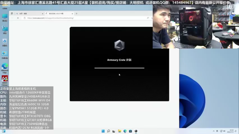The height and width of the screenshot is (134, 239).
Task: Open Edge tab actions menu icon
Action: [12, 13]
